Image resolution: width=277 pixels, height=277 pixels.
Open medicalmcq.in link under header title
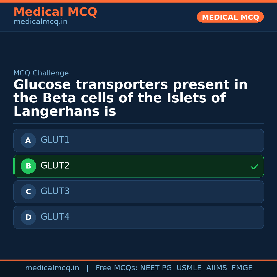pos(40,22)
